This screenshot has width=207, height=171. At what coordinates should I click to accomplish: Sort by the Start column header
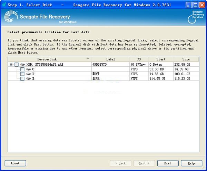tap(161, 59)
